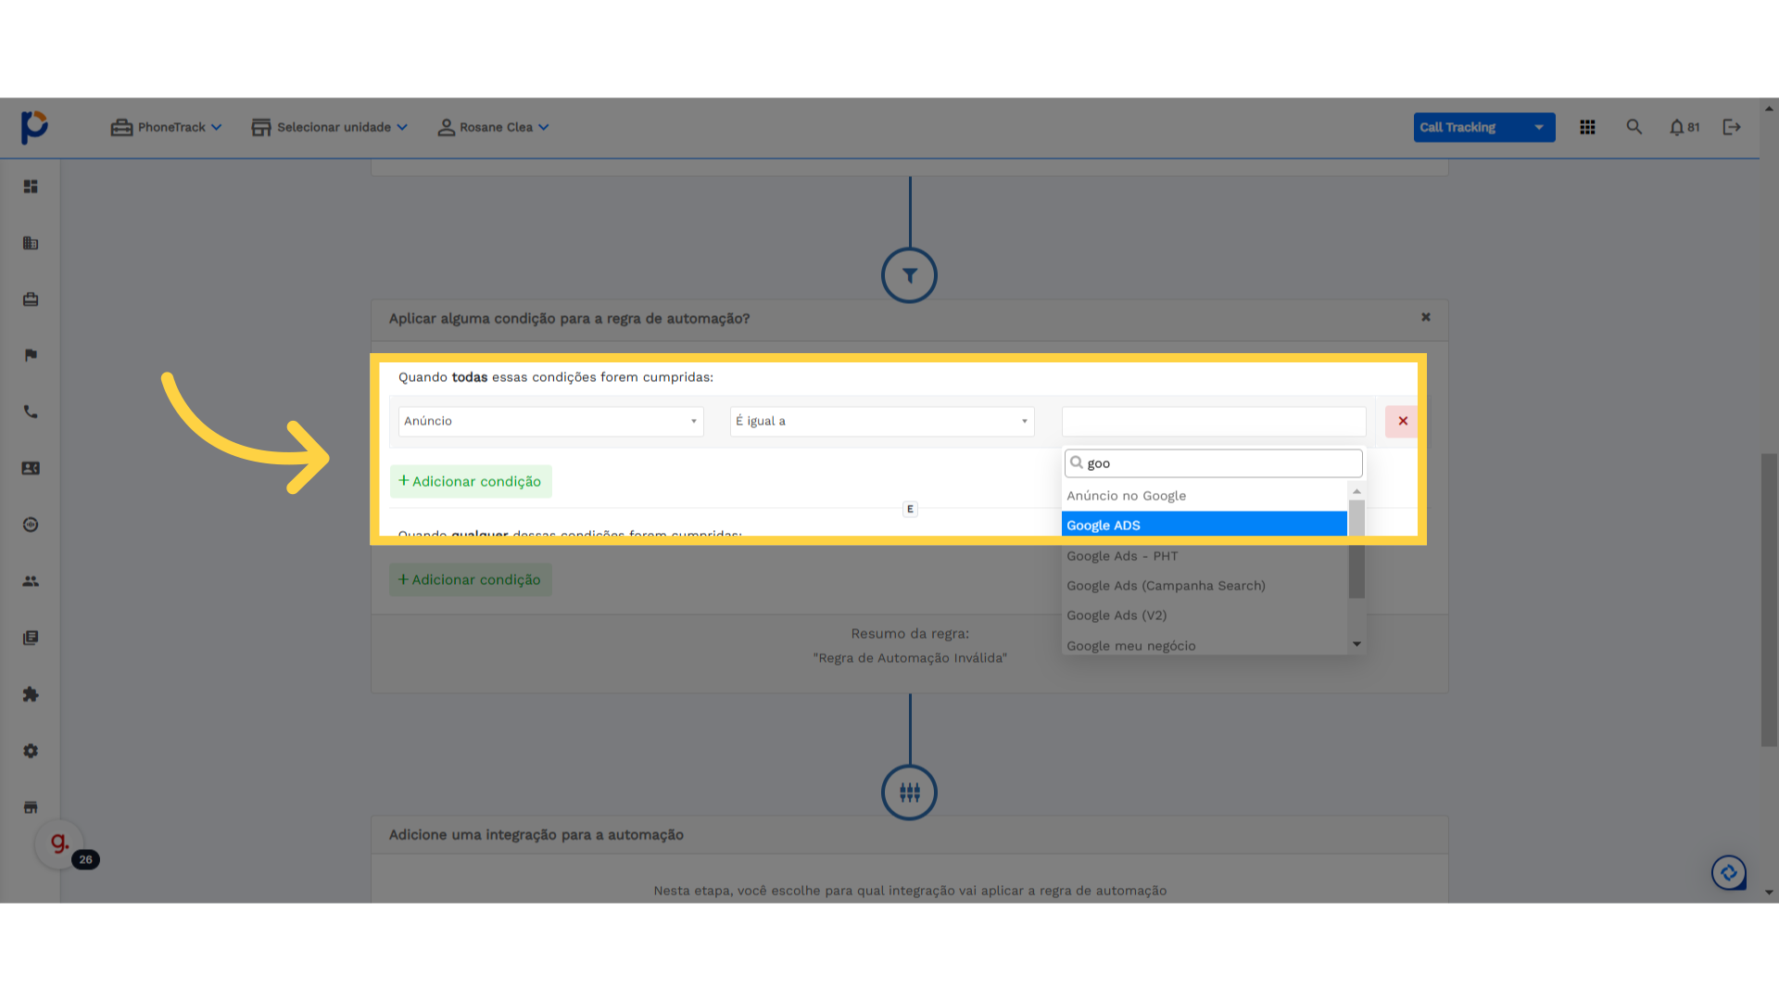Open the red g. widget with 26 badge
The image size is (1779, 1001).
pos(60,843)
